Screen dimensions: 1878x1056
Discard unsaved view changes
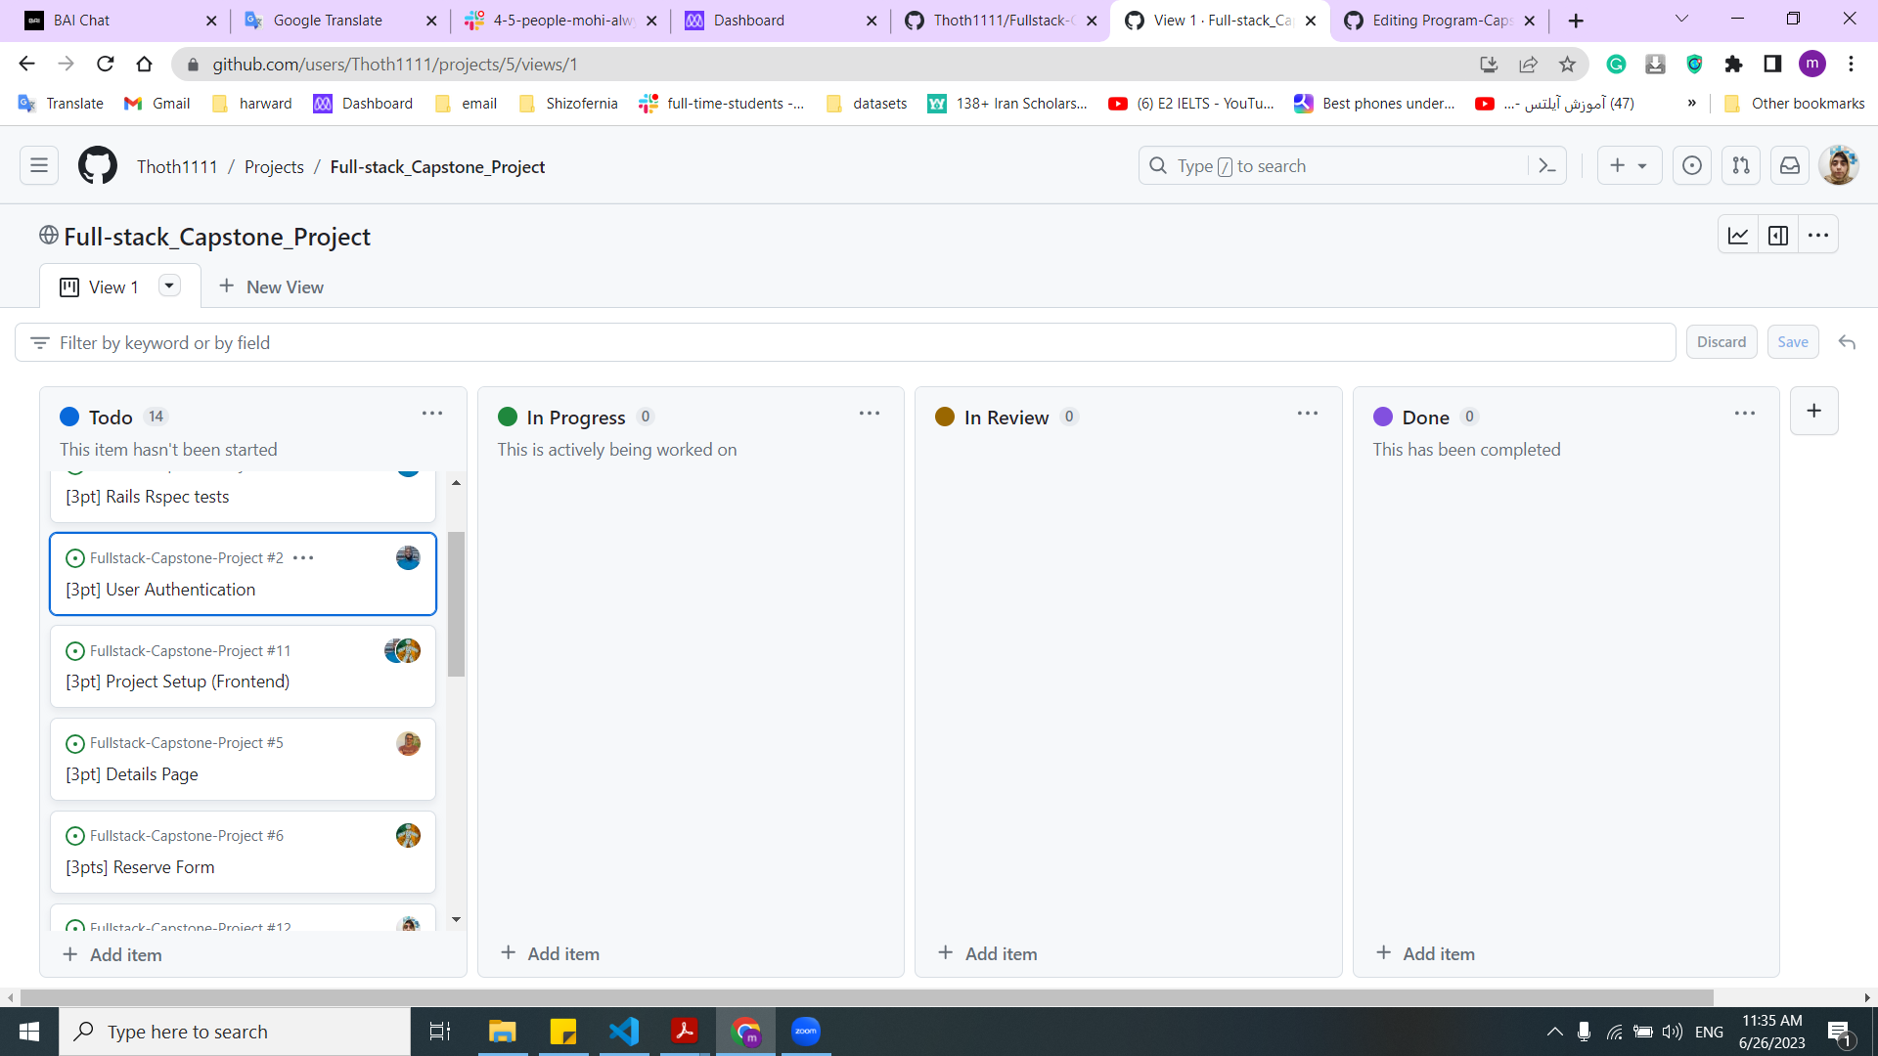click(x=1721, y=341)
